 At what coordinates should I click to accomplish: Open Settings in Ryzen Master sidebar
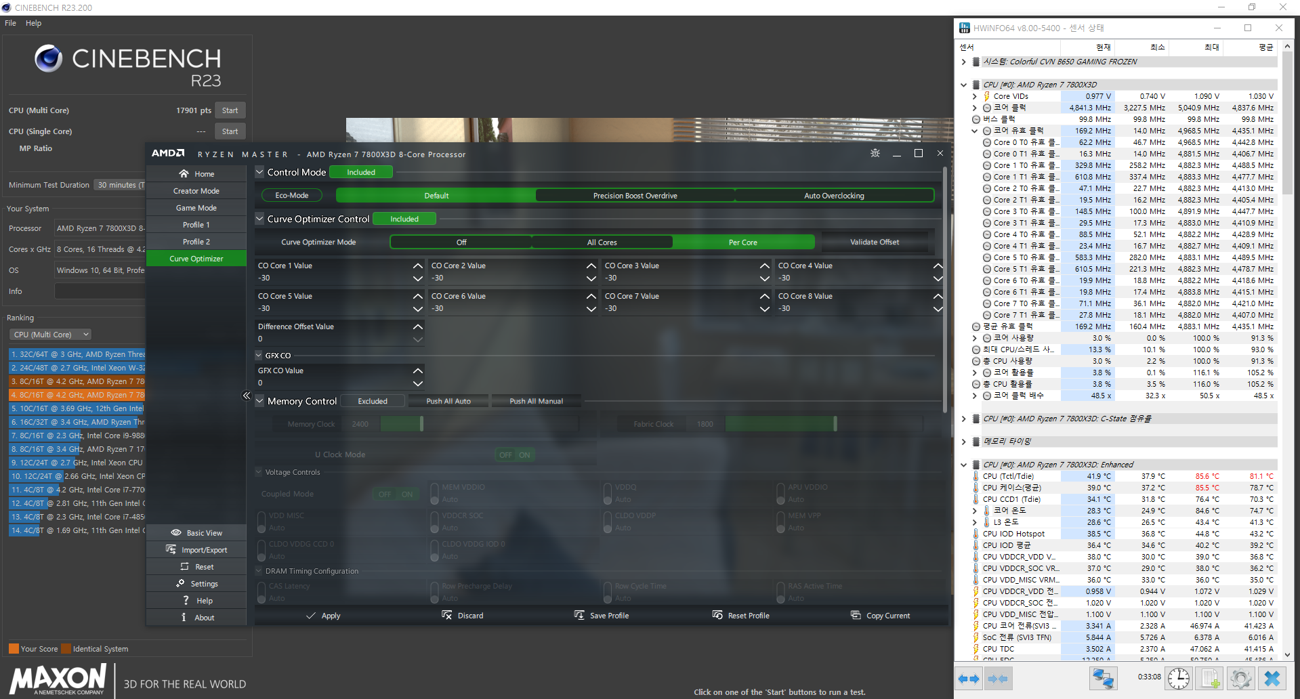196,584
